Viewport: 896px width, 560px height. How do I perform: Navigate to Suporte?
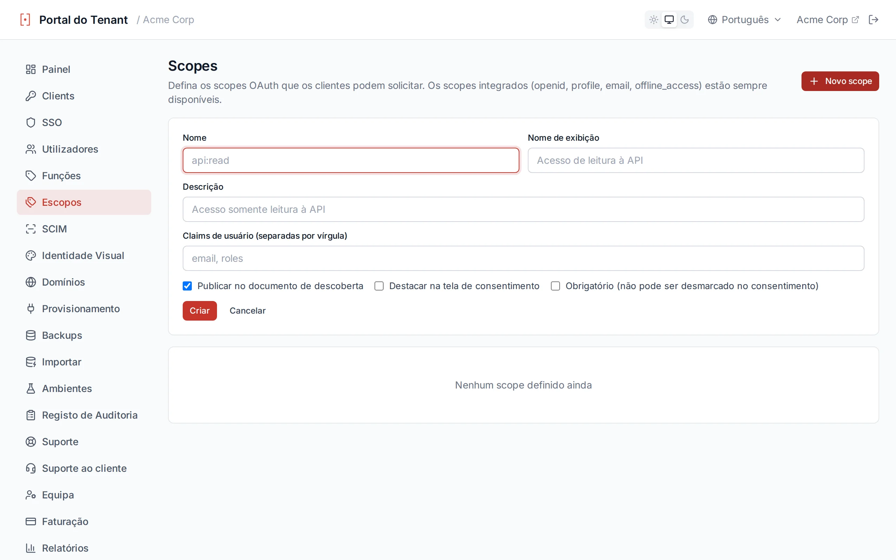[x=84, y=442]
